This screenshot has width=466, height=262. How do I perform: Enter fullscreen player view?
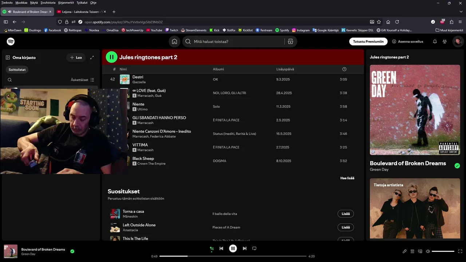pyautogui.click(x=460, y=251)
